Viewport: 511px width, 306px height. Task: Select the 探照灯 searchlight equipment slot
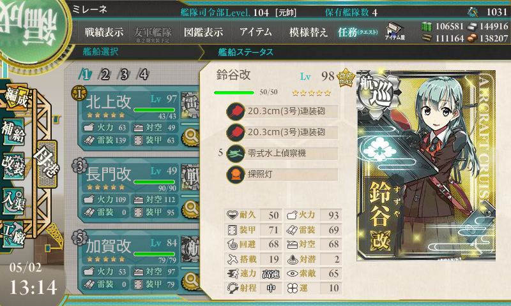click(x=282, y=174)
